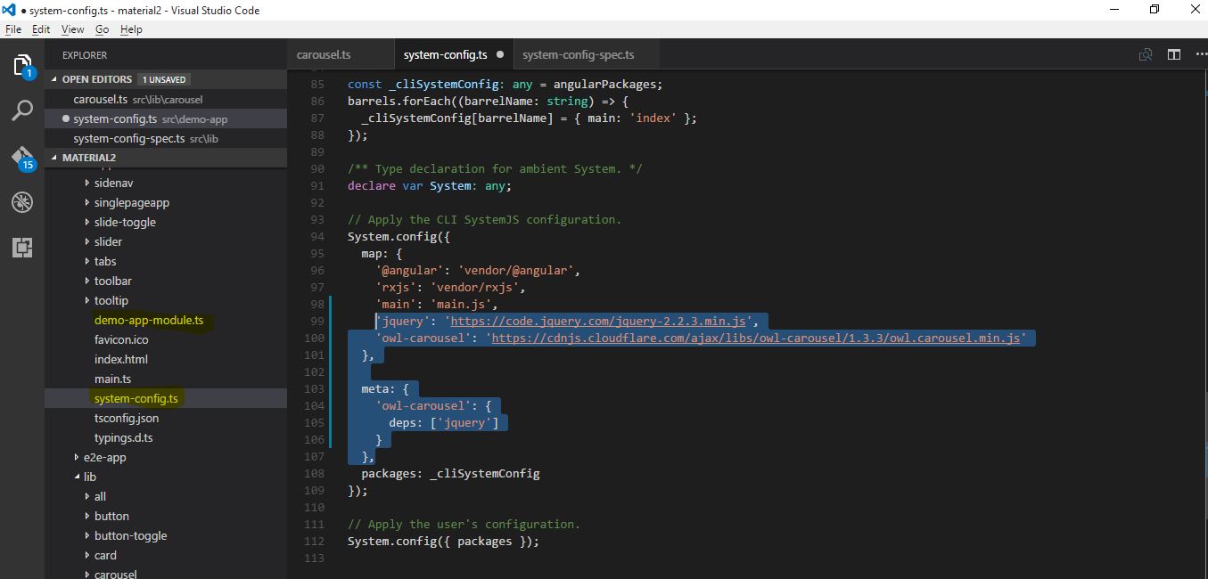
Task: Open the Help menu
Action: [131, 29]
